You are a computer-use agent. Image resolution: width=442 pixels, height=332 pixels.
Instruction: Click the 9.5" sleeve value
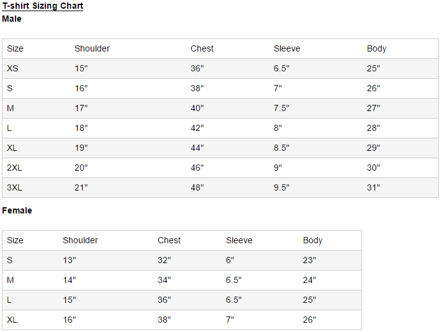coord(281,187)
